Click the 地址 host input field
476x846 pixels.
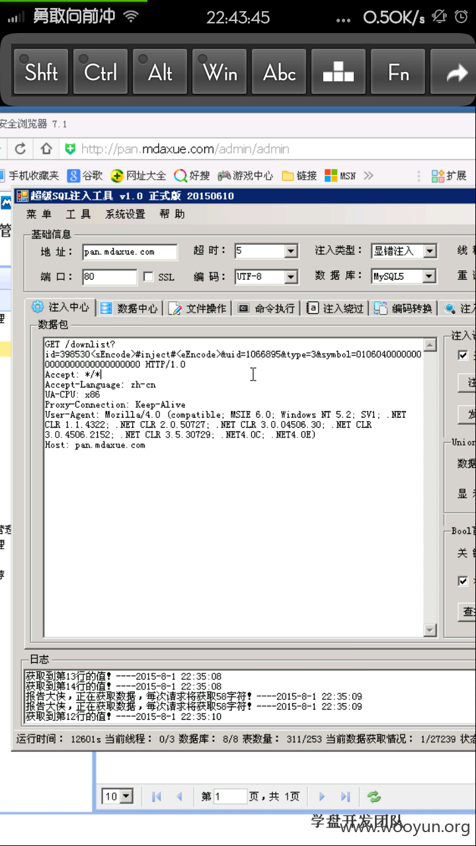[130, 252]
